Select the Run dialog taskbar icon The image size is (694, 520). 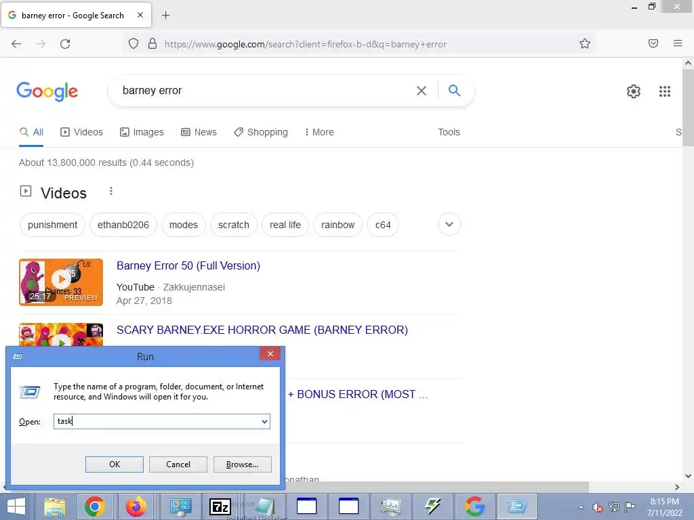(x=517, y=506)
